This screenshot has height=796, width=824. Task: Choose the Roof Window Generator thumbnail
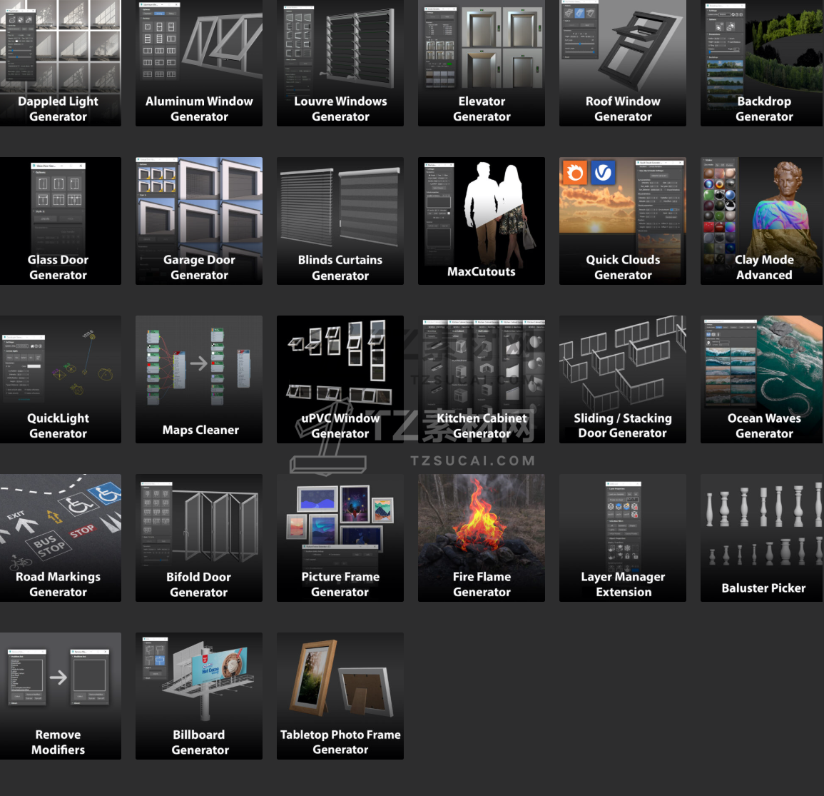pyautogui.click(x=623, y=63)
